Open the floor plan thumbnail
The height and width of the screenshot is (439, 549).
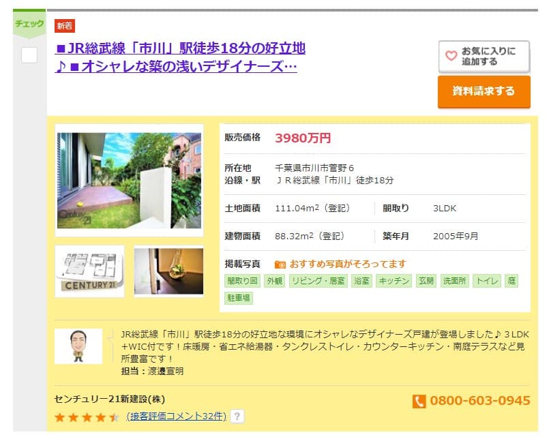pyautogui.click(x=89, y=271)
